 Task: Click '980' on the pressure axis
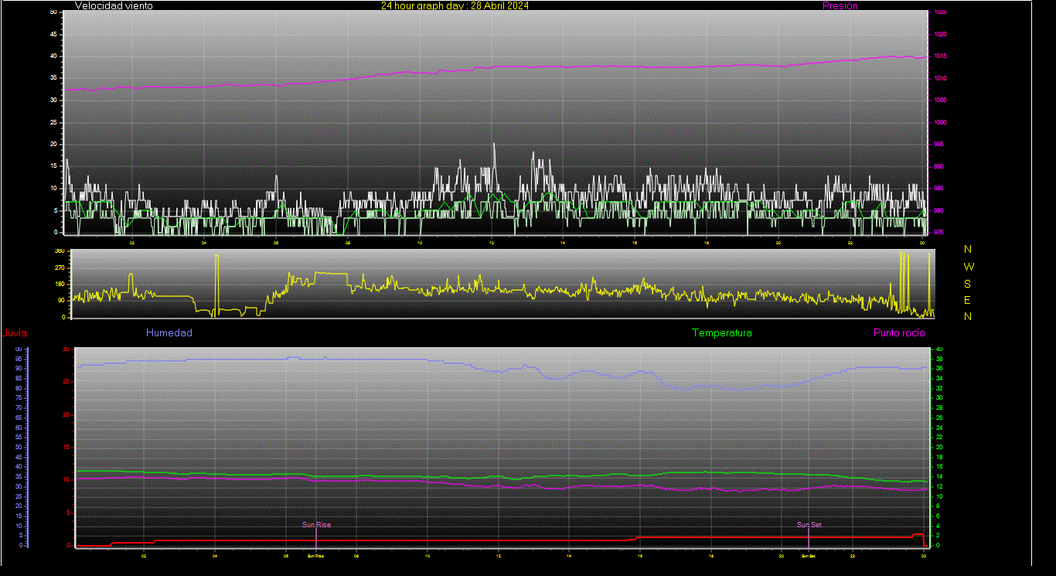click(x=939, y=210)
